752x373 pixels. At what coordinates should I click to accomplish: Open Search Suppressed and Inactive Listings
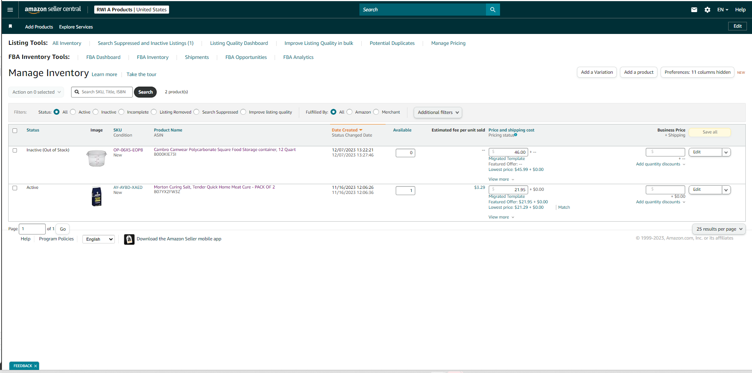(x=146, y=43)
